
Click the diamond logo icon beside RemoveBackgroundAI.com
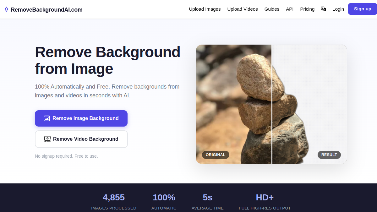point(6,9)
